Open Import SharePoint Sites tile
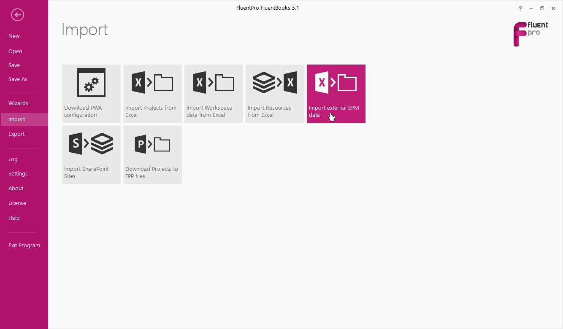Image resolution: width=563 pixels, height=329 pixels. pyautogui.click(x=91, y=155)
